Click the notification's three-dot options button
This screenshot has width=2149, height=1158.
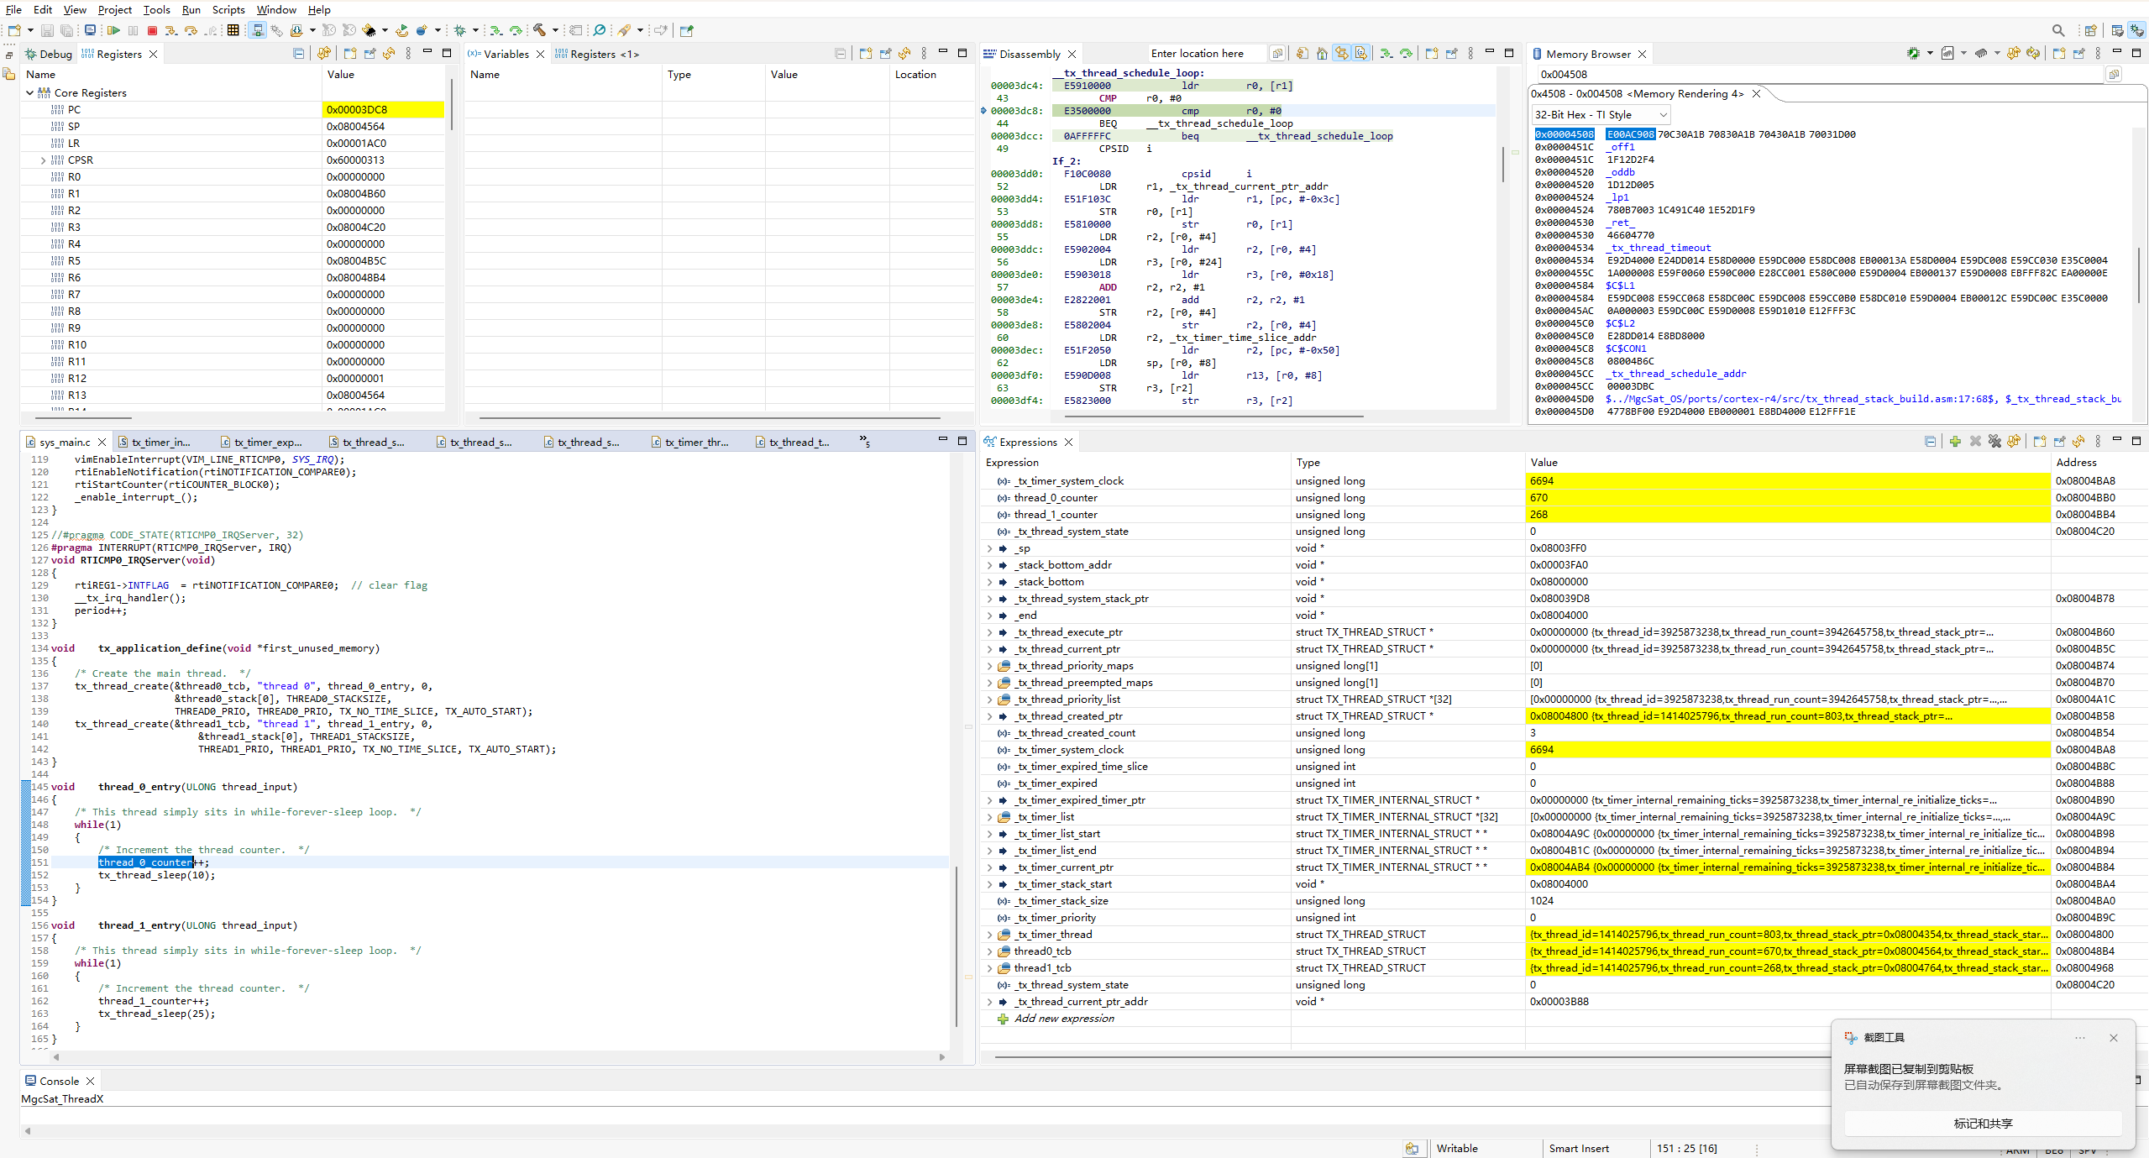(2080, 1038)
